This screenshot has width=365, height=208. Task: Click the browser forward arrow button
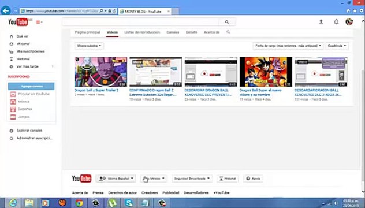click(x=15, y=11)
